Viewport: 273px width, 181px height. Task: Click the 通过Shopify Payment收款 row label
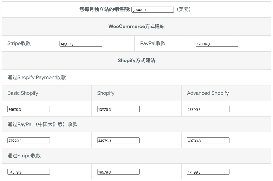pos(37,77)
